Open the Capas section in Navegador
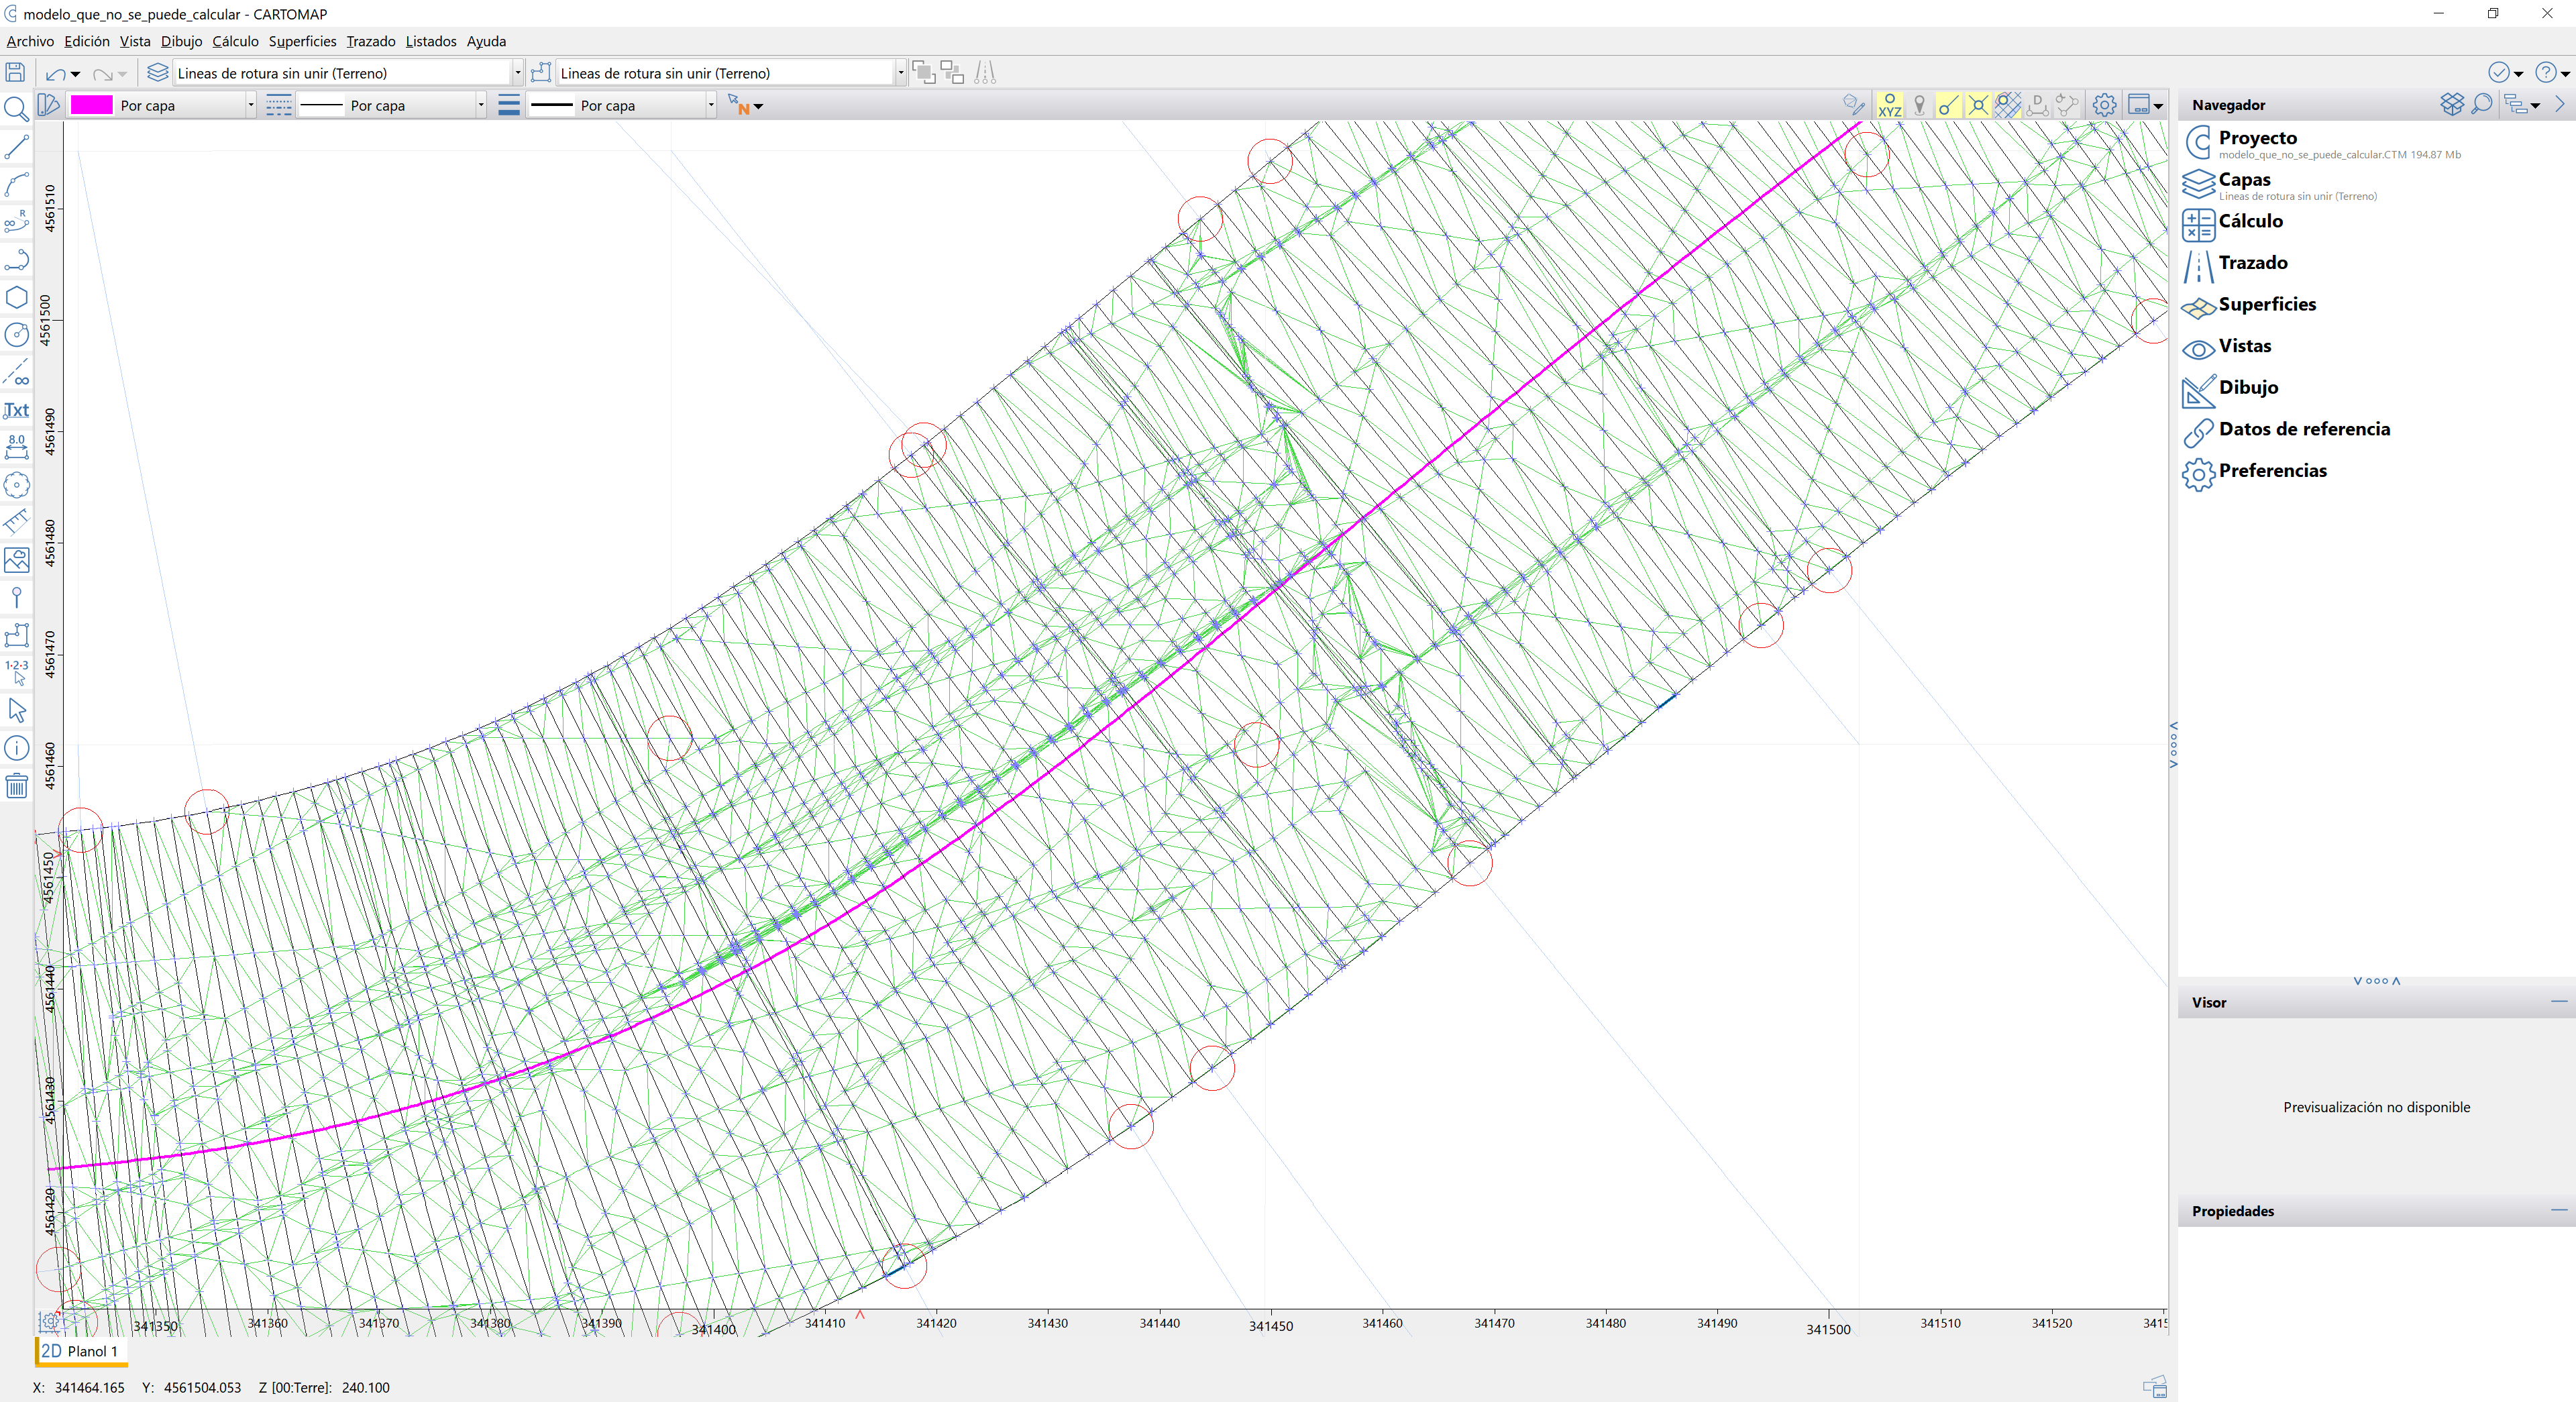The image size is (2576, 1402). [x=2244, y=180]
